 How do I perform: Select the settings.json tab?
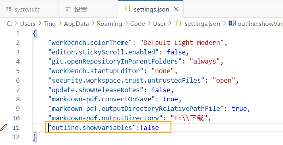(x=151, y=9)
